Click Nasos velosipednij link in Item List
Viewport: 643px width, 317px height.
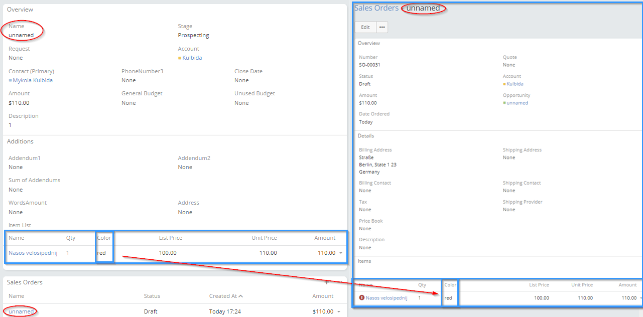[x=33, y=253]
